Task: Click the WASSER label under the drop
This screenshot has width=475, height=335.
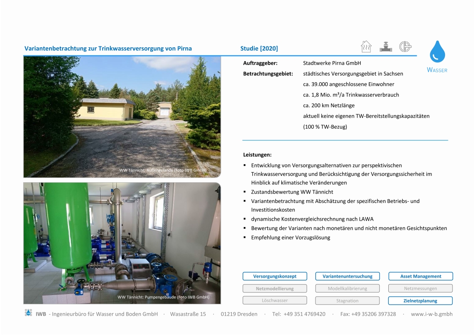Action: [x=437, y=70]
